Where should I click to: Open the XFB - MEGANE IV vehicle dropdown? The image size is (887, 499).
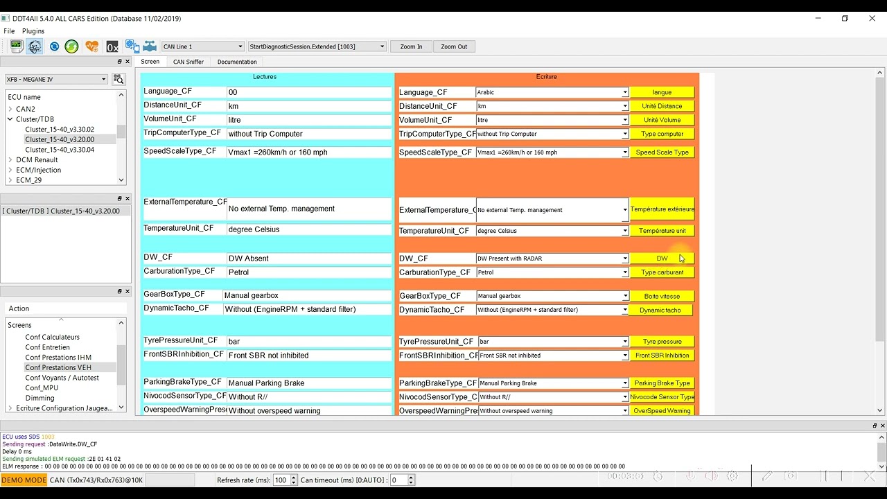coord(56,79)
